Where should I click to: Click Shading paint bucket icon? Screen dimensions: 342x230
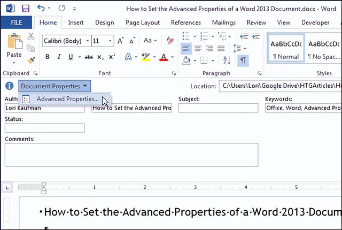186,60
